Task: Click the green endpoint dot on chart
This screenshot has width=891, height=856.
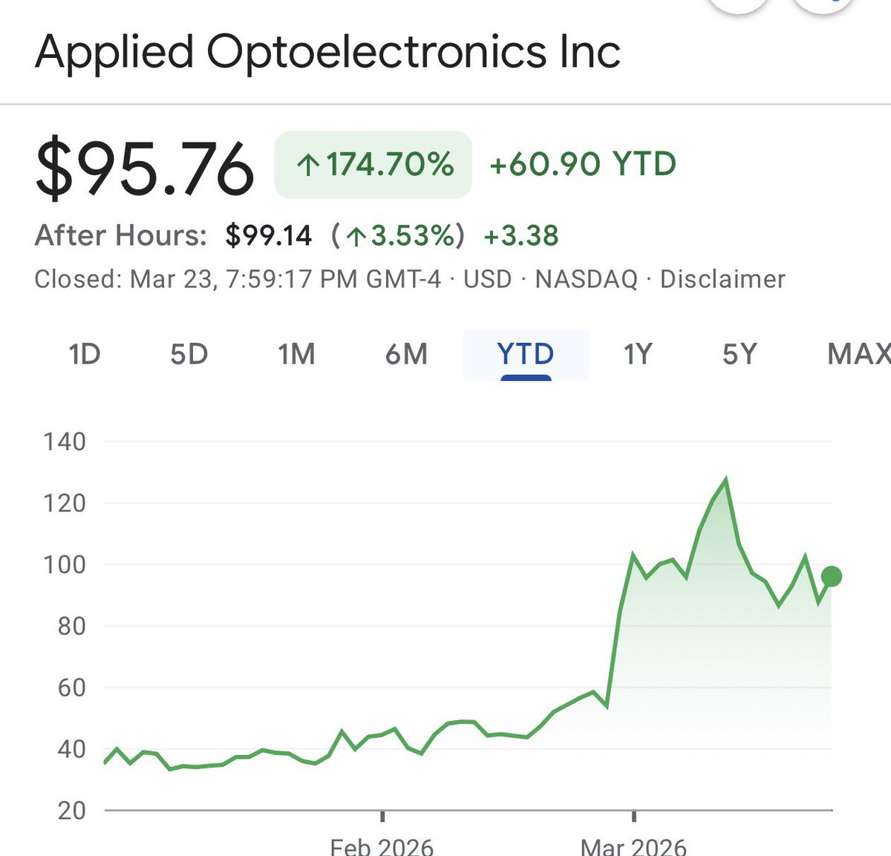Action: click(x=832, y=576)
